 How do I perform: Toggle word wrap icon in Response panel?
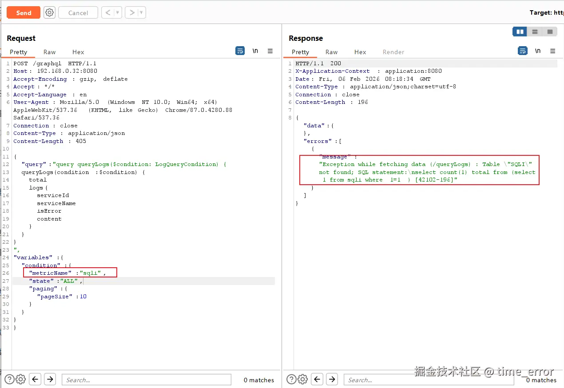click(523, 51)
